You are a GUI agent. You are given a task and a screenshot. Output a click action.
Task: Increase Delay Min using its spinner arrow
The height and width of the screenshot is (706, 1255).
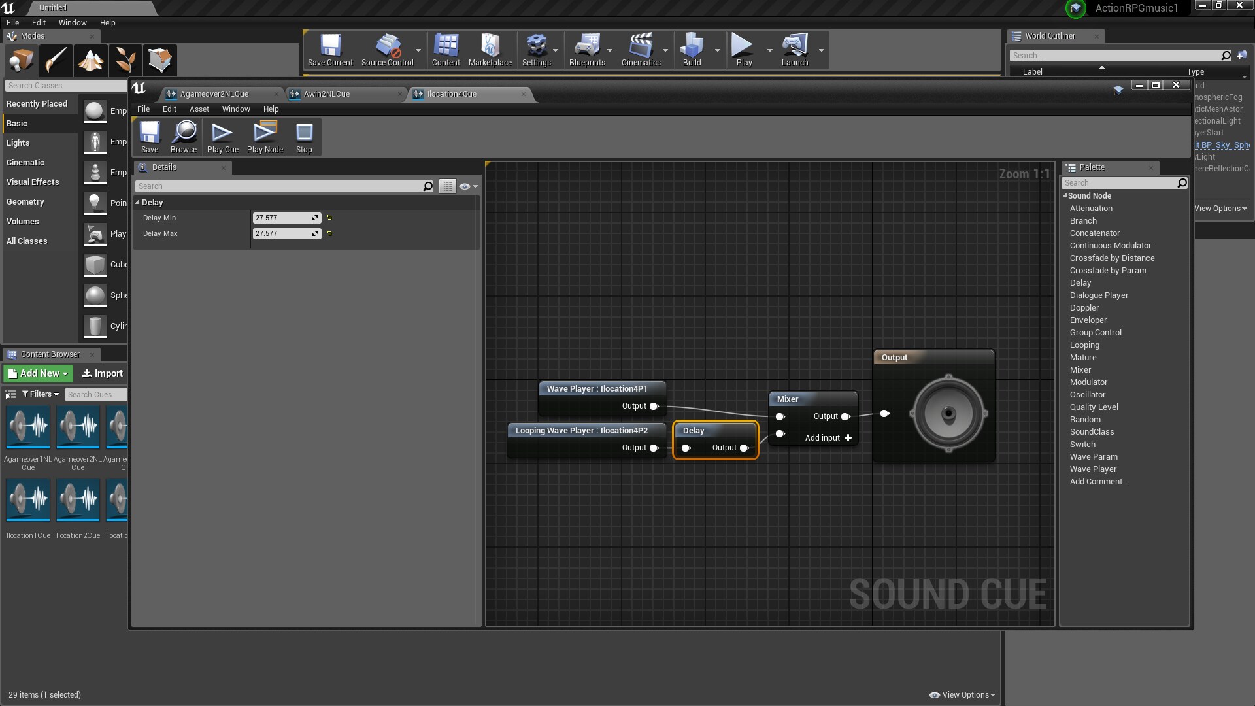[x=316, y=215]
